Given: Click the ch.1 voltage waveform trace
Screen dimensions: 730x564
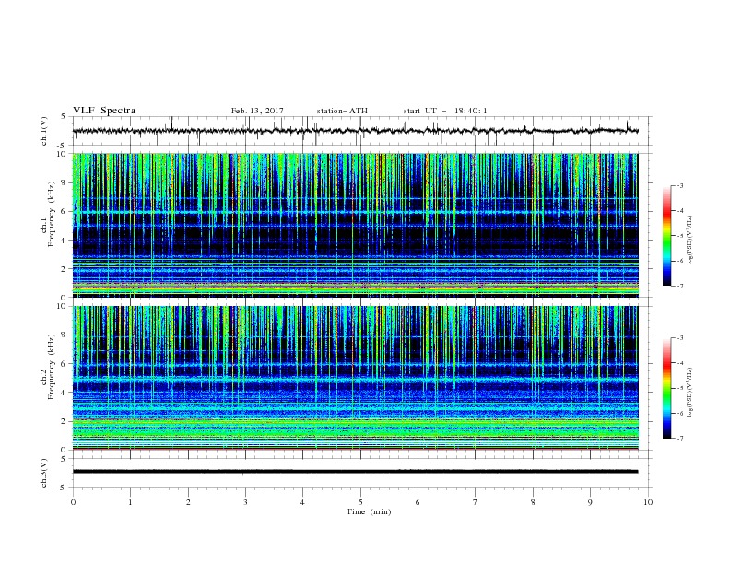Looking at the screenshot, I should tap(355, 131).
